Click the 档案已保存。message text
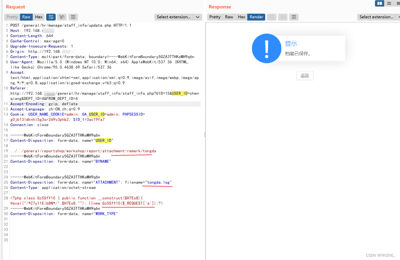Screen dimensions: 400x260 (x=298, y=54)
